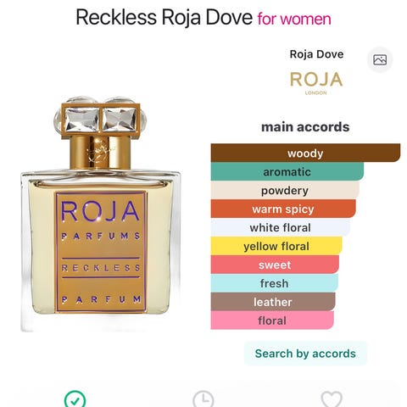Select the aromatic accord bar
Screen dimensions: 407x407
[287, 171]
